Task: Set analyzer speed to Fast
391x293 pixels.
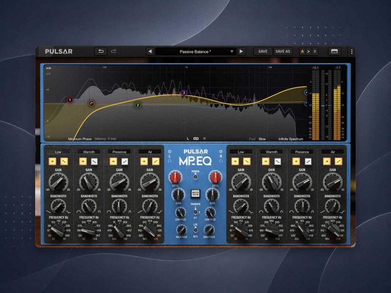Action: click(x=252, y=139)
